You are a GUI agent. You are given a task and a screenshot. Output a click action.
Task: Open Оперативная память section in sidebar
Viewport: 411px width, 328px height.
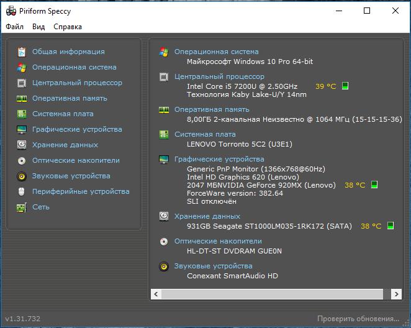[x=70, y=98]
